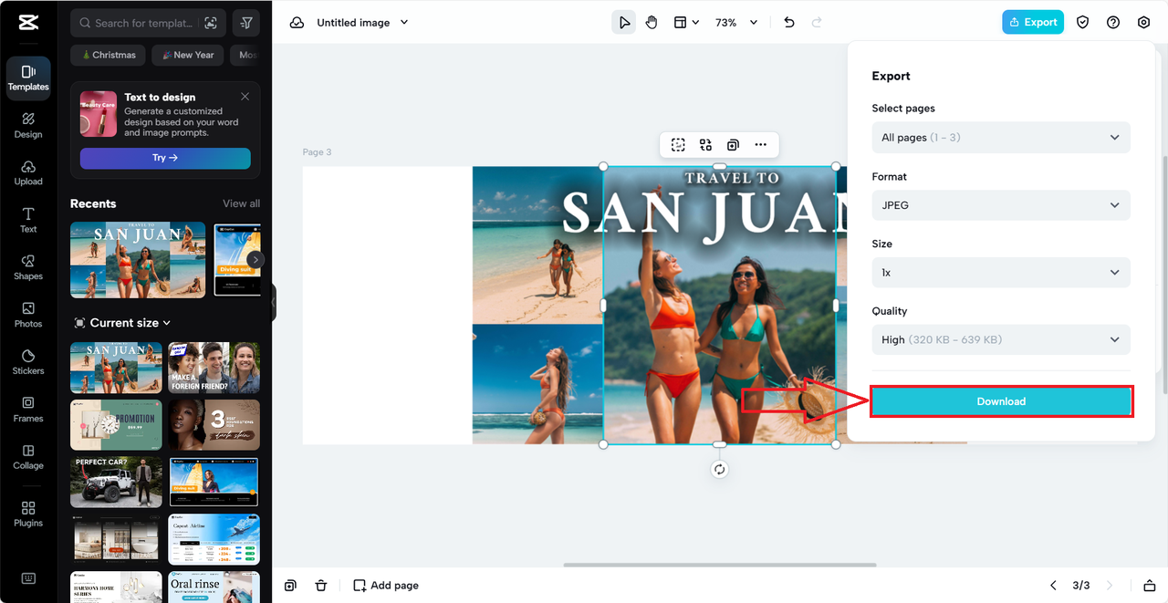Open the San Juan recent template
Screen dimensions: 1168x603
click(x=138, y=260)
